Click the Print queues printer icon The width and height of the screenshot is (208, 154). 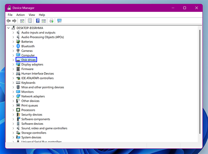[18, 105]
